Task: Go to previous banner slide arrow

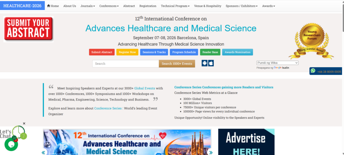Action: click(x=44, y=152)
